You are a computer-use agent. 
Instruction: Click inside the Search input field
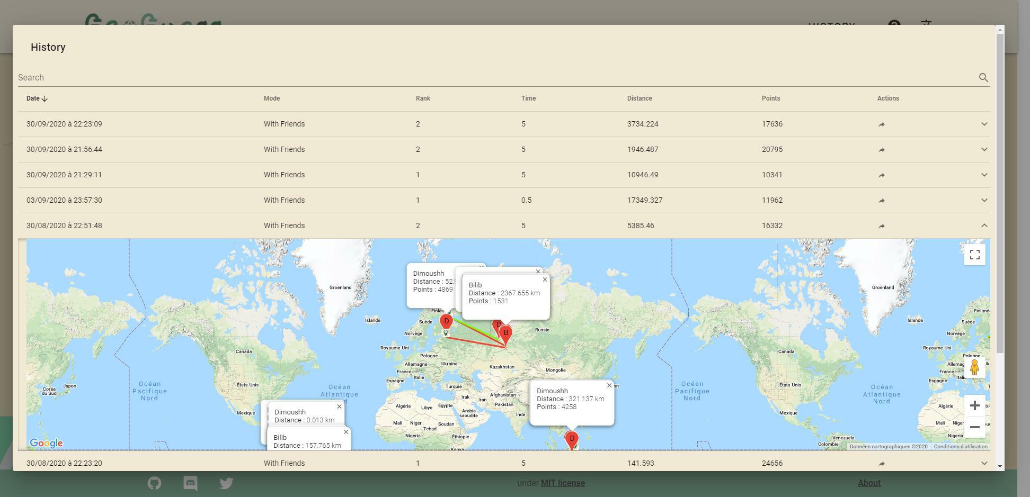(212, 77)
